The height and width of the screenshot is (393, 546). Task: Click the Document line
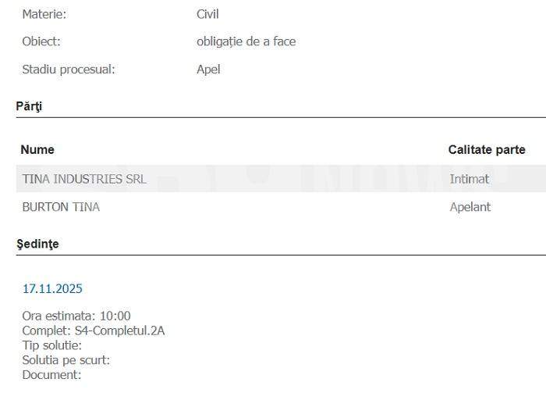[51, 375]
